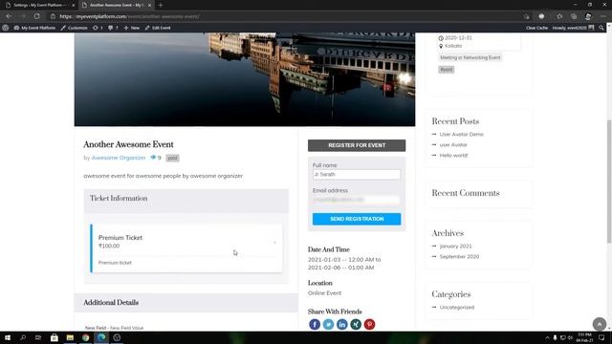
Task: Click the taskbar clock
Action: click(584, 337)
